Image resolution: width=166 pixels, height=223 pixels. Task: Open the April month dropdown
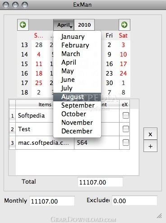tap(64, 25)
